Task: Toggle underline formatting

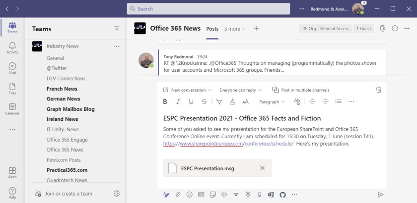Action: [x=191, y=101]
